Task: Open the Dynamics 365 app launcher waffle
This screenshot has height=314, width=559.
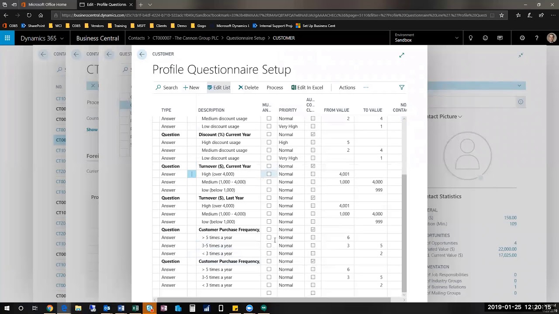Action: 7,38
